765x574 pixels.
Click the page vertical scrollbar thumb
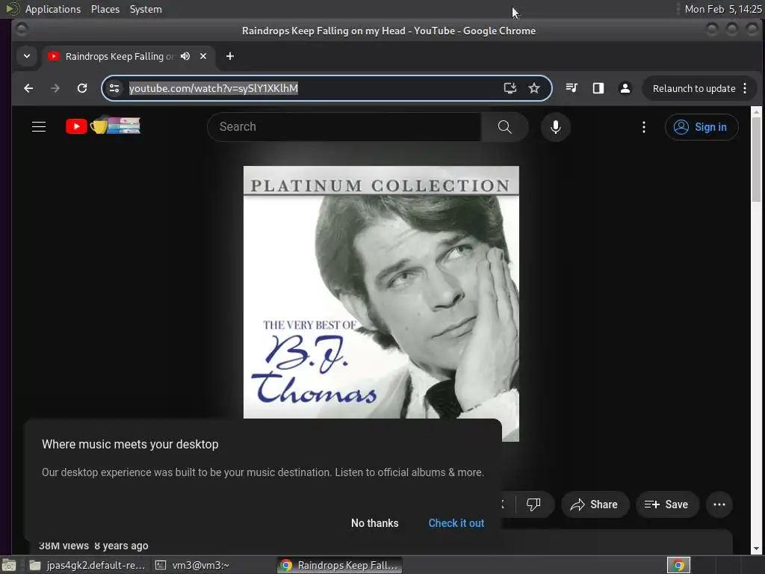pyautogui.click(x=756, y=159)
